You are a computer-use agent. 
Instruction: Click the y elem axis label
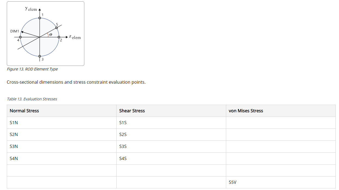(31, 9)
